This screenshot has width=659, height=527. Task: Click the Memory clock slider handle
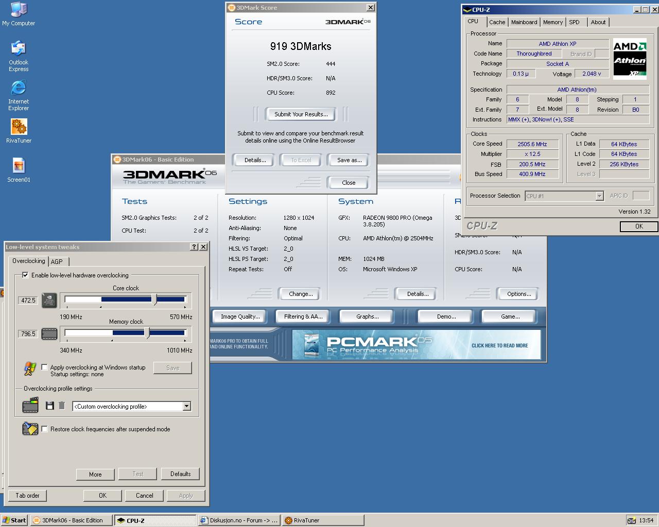148,333
